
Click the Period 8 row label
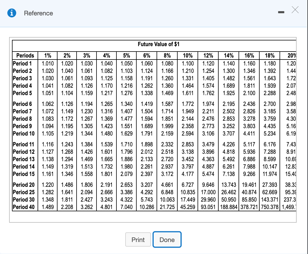tap(22, 119)
